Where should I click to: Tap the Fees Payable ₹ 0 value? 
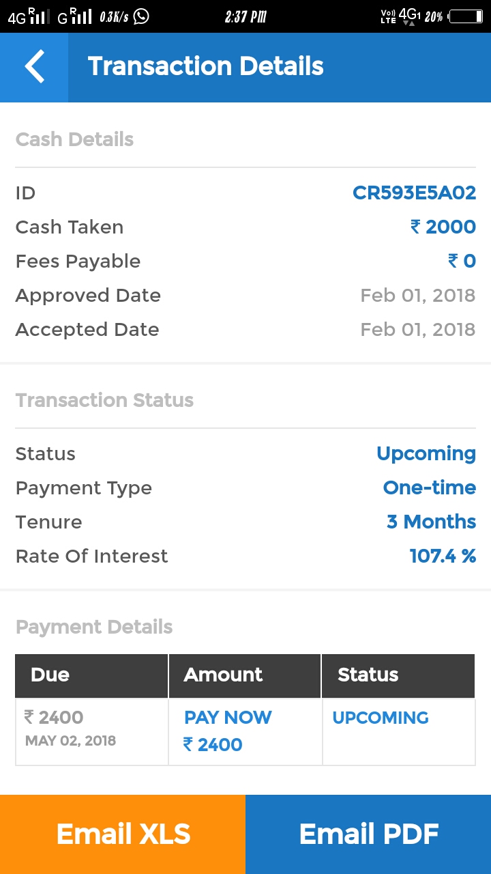coord(462,262)
